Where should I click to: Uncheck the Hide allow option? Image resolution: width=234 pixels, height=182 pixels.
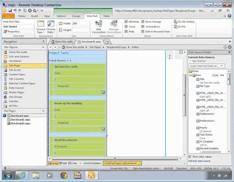(126, 32)
